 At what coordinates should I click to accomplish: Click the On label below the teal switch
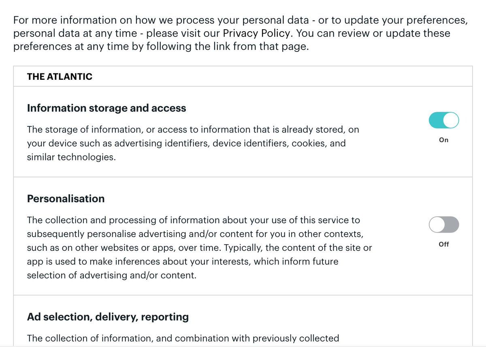tap(444, 140)
